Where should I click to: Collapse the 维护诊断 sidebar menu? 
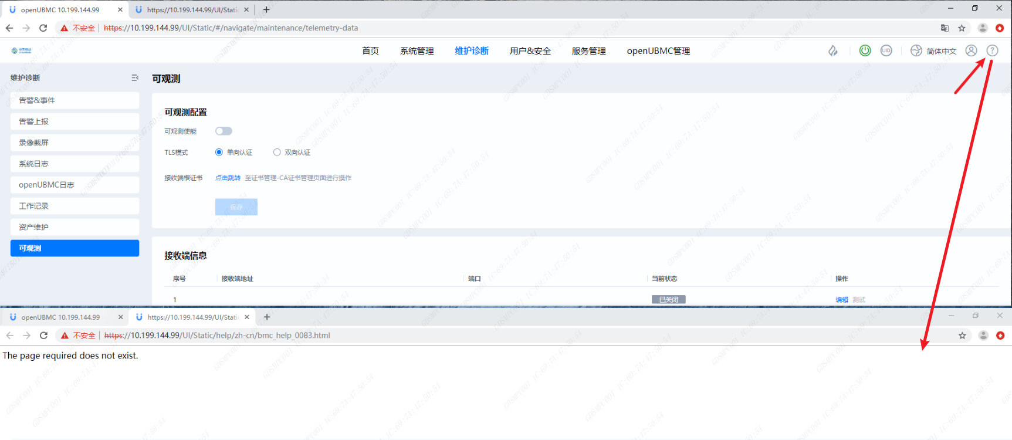[135, 78]
